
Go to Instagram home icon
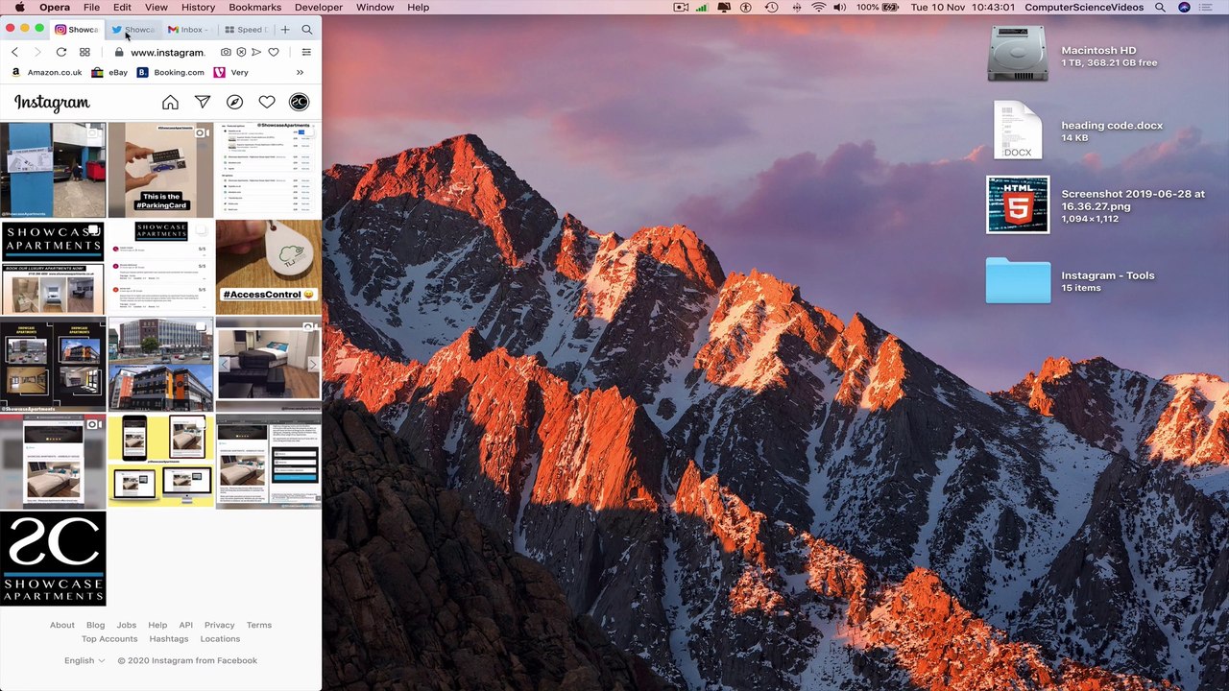(170, 102)
